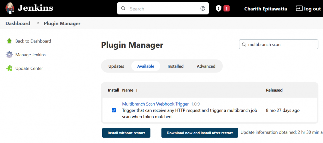Click the Jenkins butler logo icon

coord(10,8)
